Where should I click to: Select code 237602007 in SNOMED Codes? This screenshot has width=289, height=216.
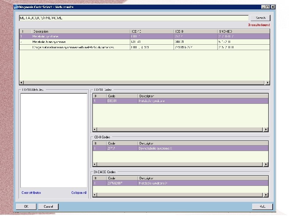pyautogui.click(x=115, y=183)
